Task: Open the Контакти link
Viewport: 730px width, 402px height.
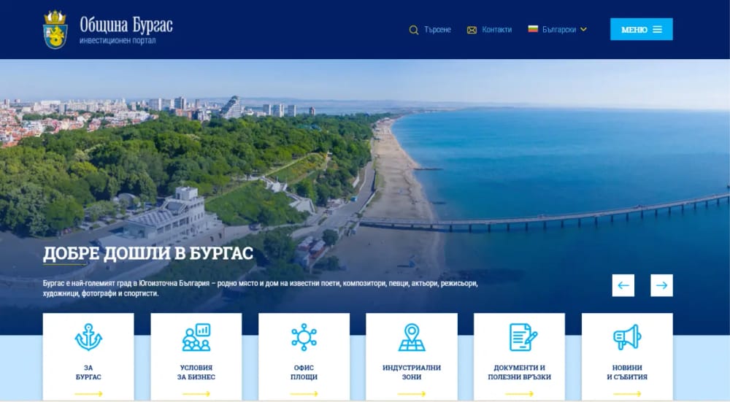Action: click(489, 30)
